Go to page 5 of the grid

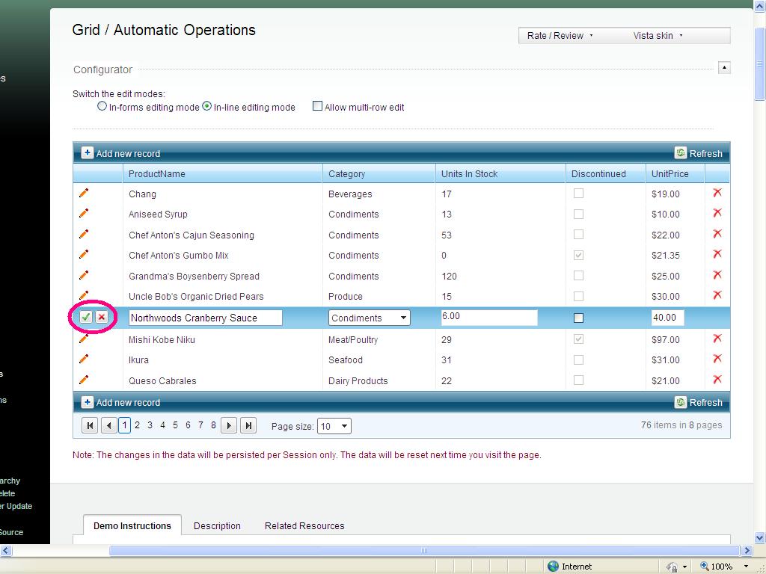click(175, 425)
